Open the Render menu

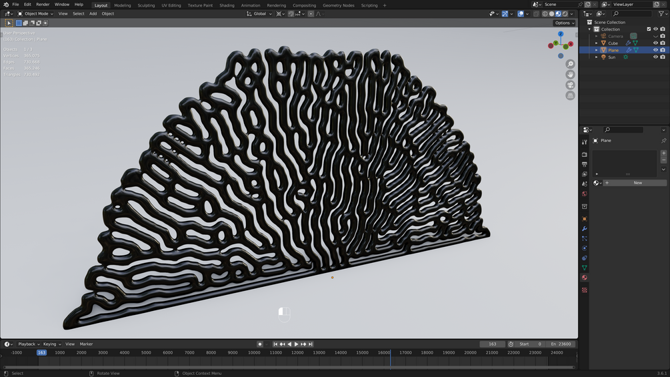43,5
